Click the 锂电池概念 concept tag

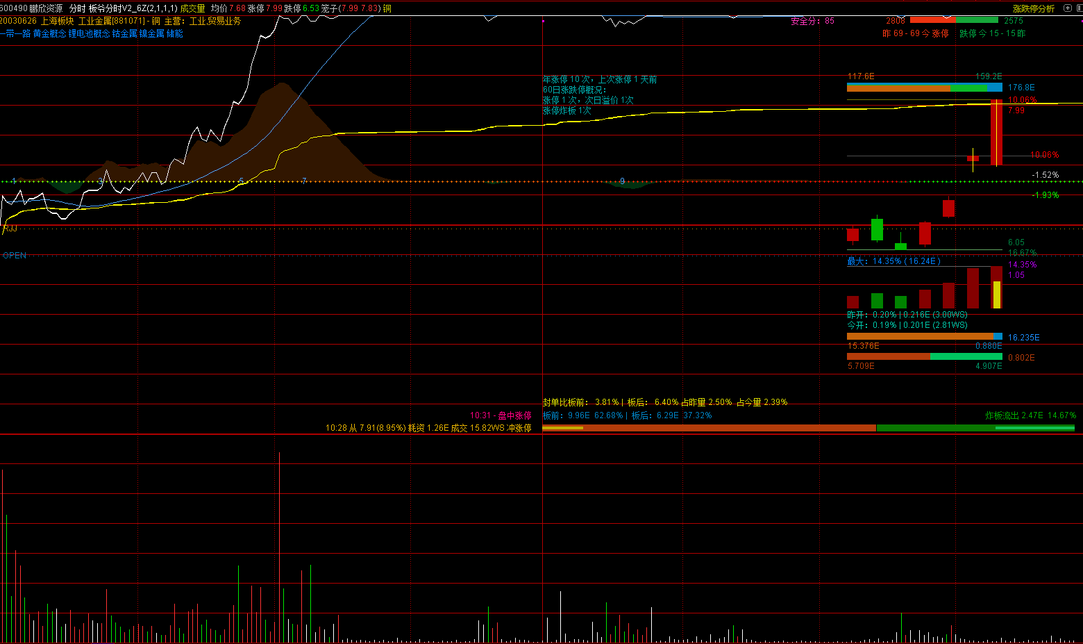click(89, 33)
